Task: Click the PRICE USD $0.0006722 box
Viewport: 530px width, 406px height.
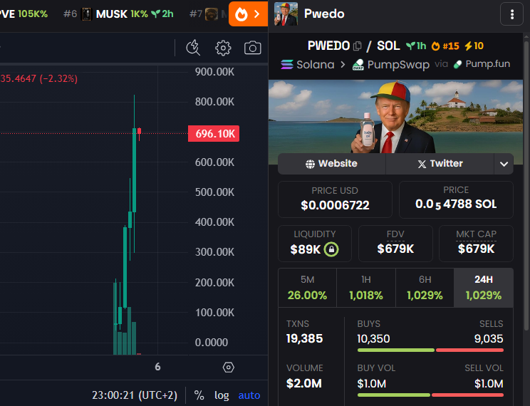Action: [x=335, y=199]
